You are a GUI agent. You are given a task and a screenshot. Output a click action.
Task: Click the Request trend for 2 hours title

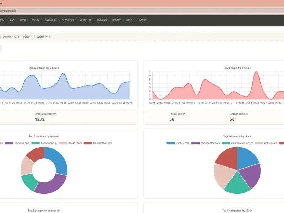tap(44, 68)
